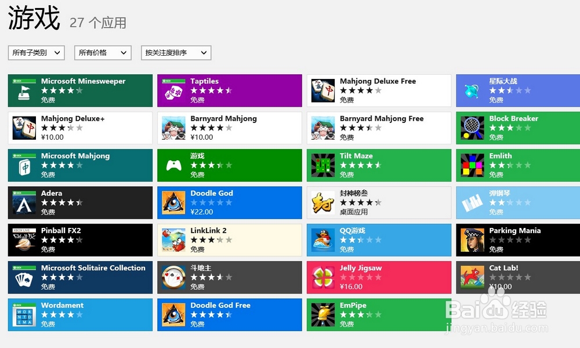
Task: Select the Tilt Maze title text
Action: (x=356, y=155)
